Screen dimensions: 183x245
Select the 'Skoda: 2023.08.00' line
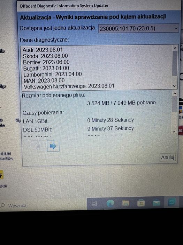45,56
